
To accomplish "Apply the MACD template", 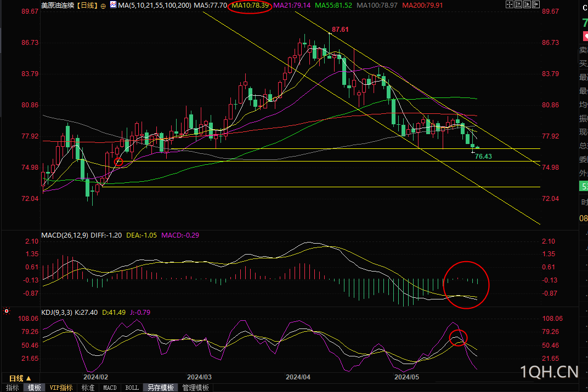I will pyautogui.click(x=110, y=388).
